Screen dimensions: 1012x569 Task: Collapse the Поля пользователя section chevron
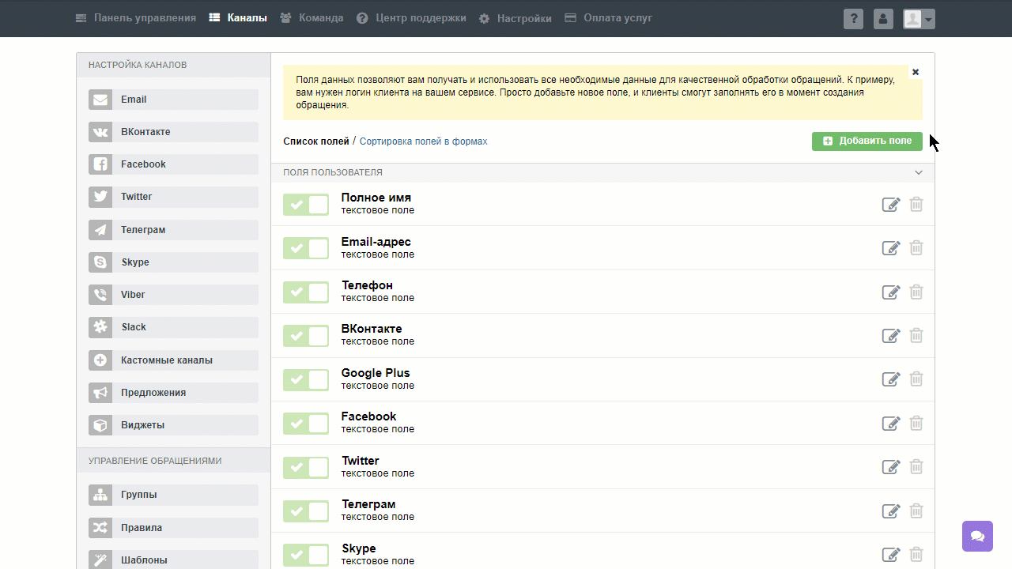pos(919,172)
